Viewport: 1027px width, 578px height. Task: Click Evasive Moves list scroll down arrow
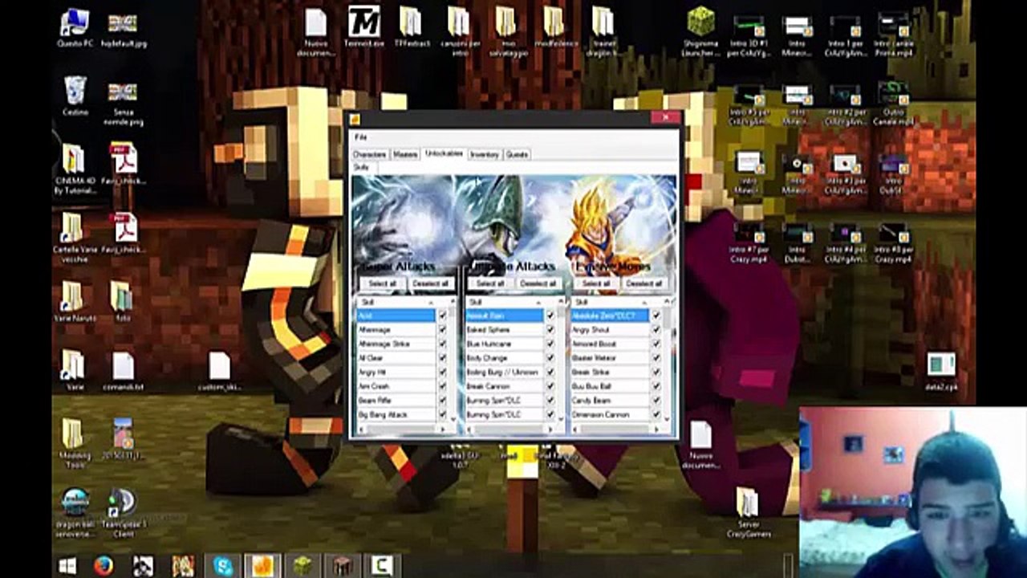[x=667, y=418]
